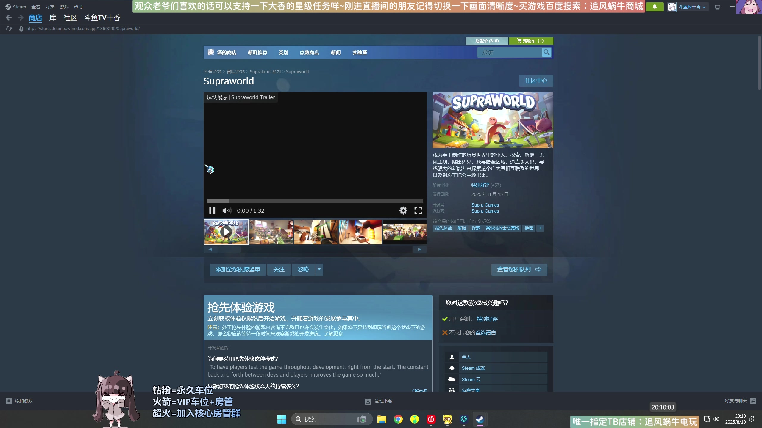Open the 游戏 menu

pos(64,7)
